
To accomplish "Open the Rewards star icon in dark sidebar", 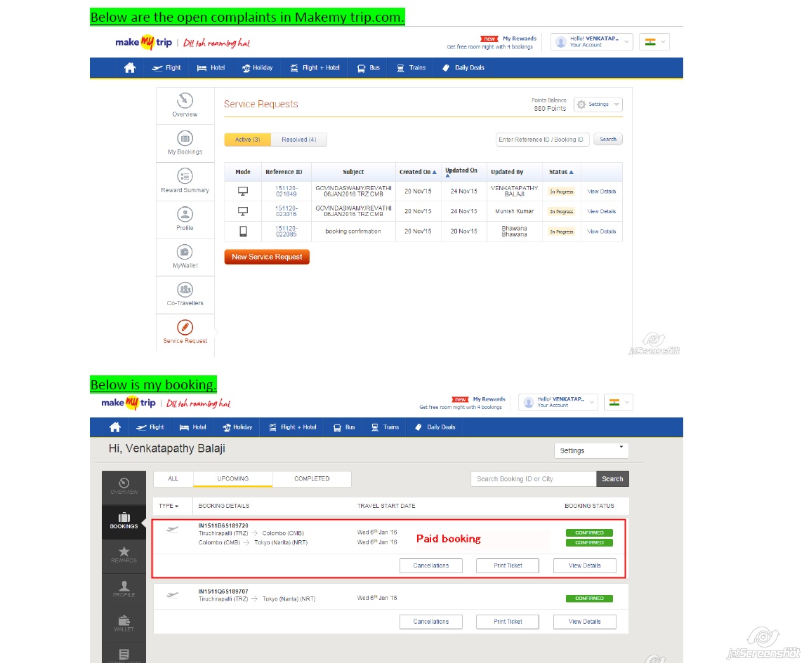I will (x=124, y=552).
